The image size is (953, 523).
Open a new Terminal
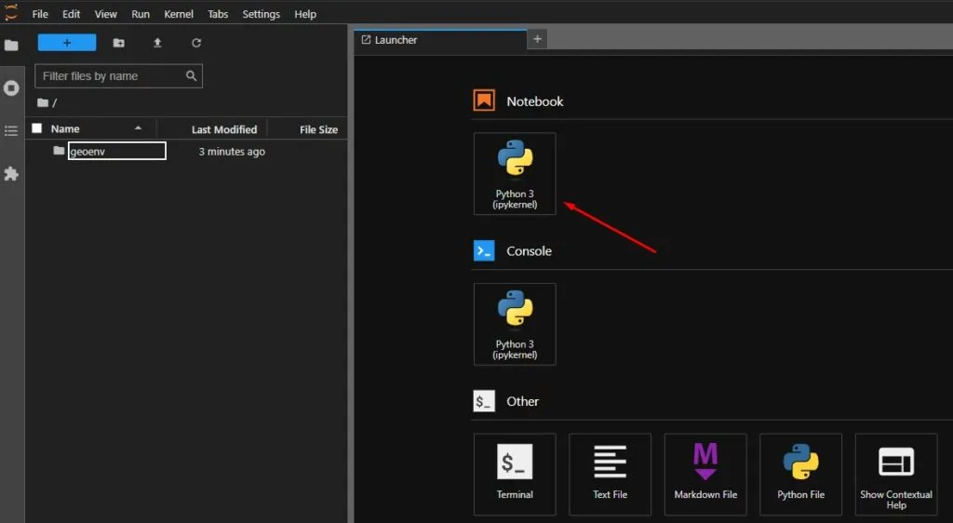tap(515, 475)
